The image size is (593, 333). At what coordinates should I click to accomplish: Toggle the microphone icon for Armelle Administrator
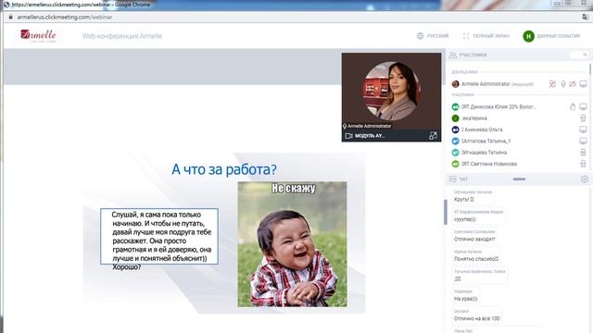563,84
